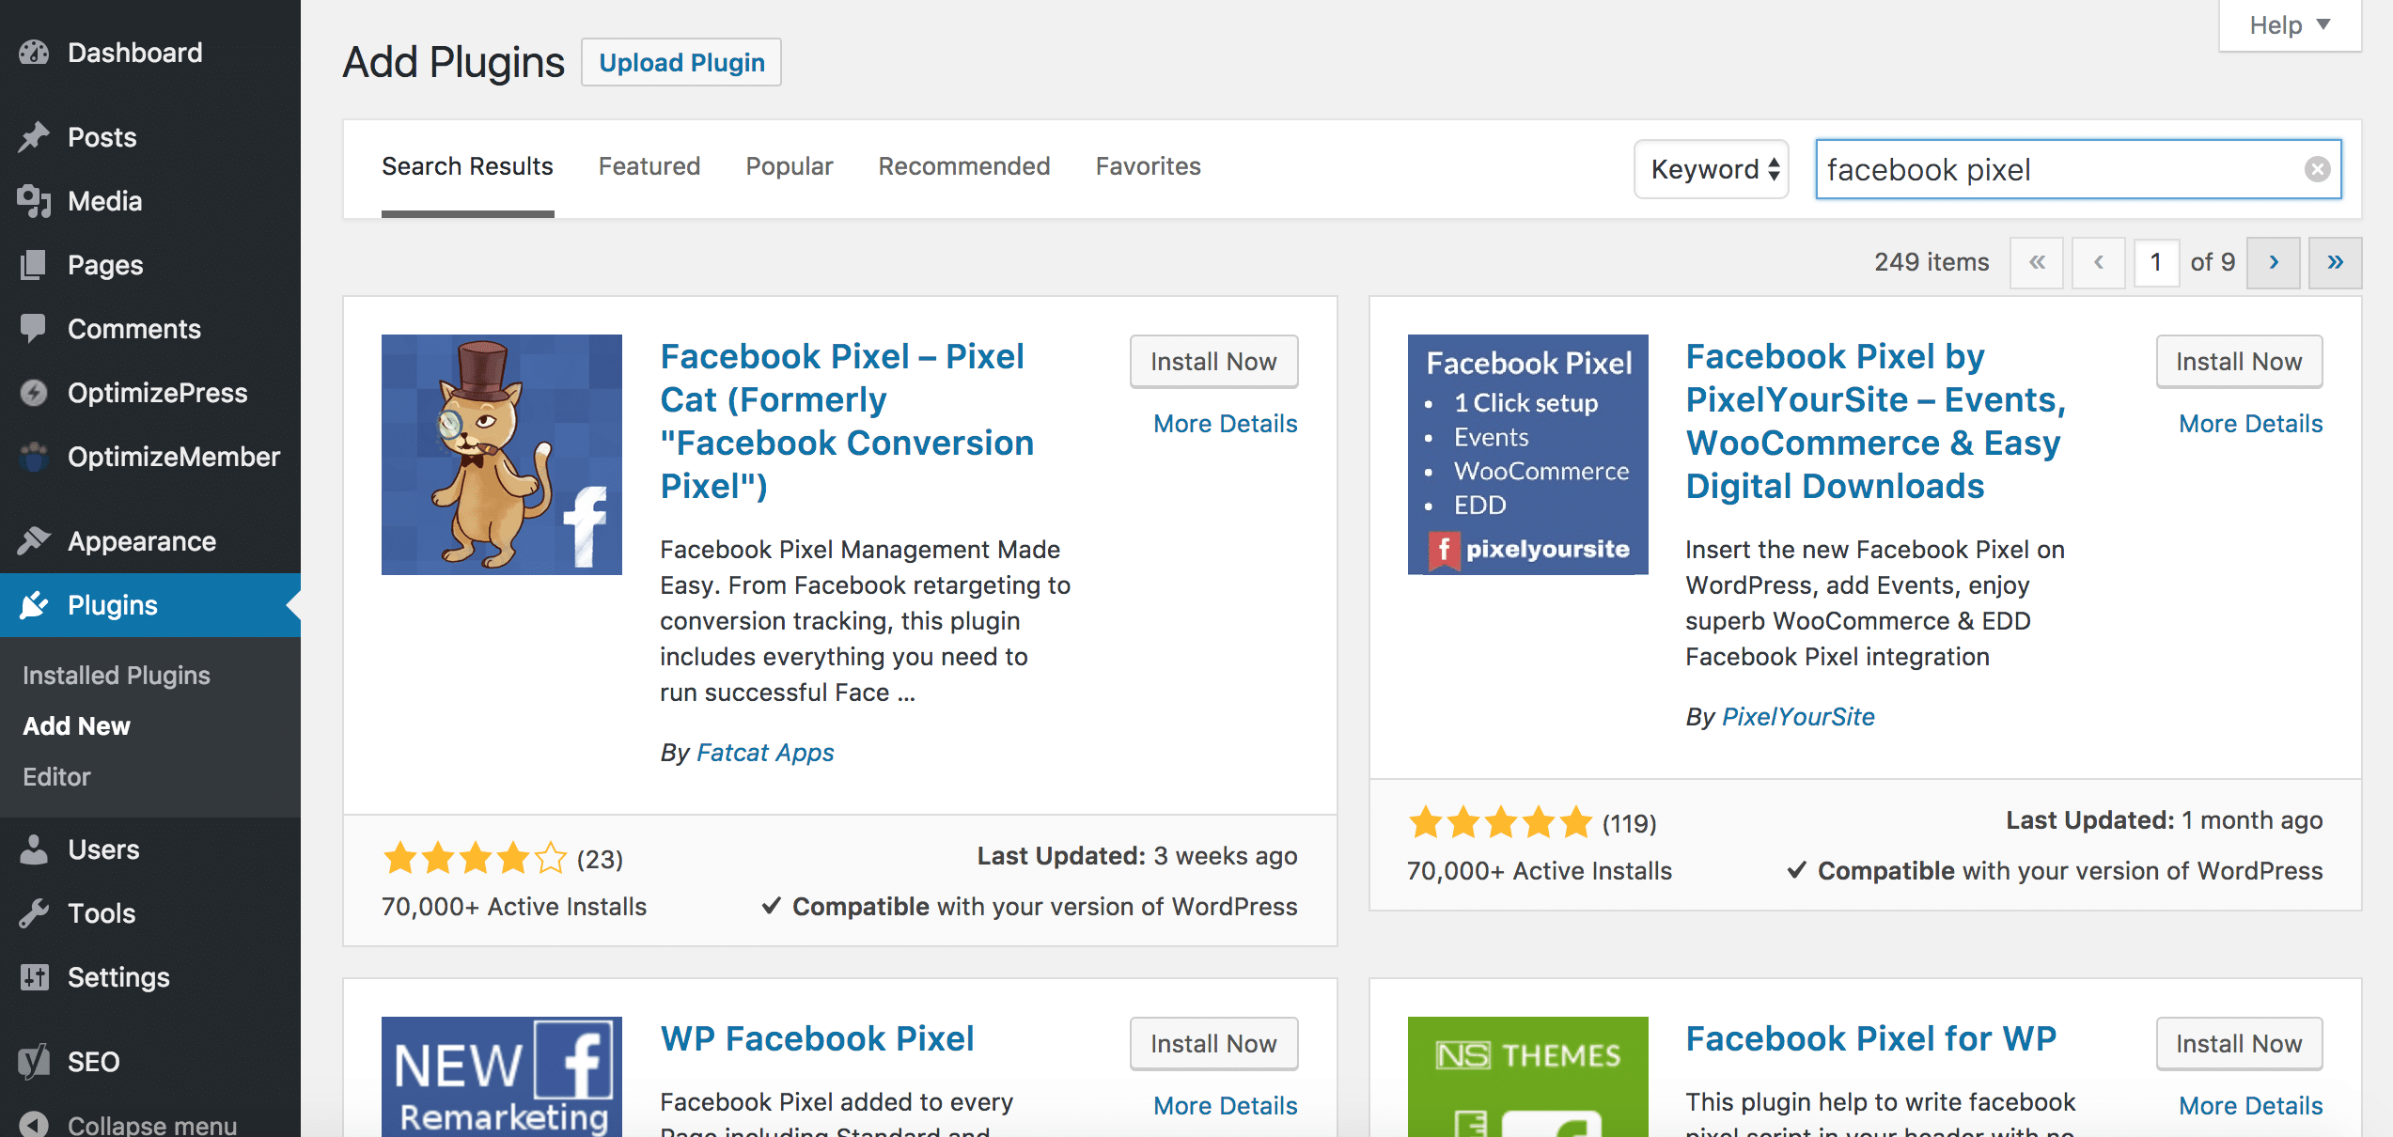Open Fatcat Apps author link

tap(765, 753)
